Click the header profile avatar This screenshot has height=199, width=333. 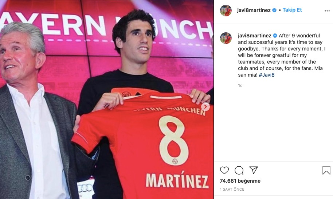[226, 11]
